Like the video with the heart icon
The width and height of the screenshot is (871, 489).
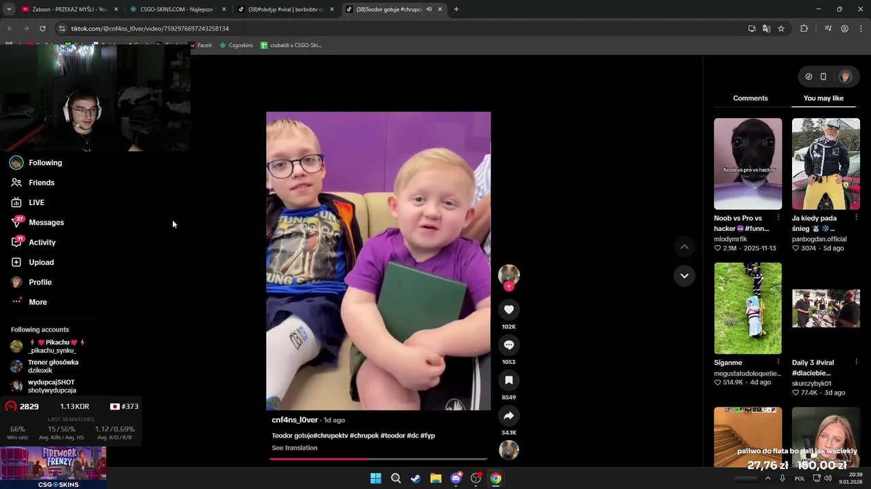[x=508, y=310]
